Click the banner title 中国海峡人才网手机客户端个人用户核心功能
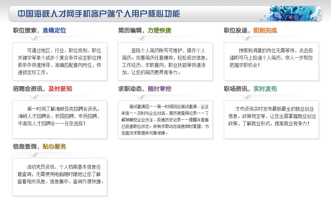 tap(99, 14)
